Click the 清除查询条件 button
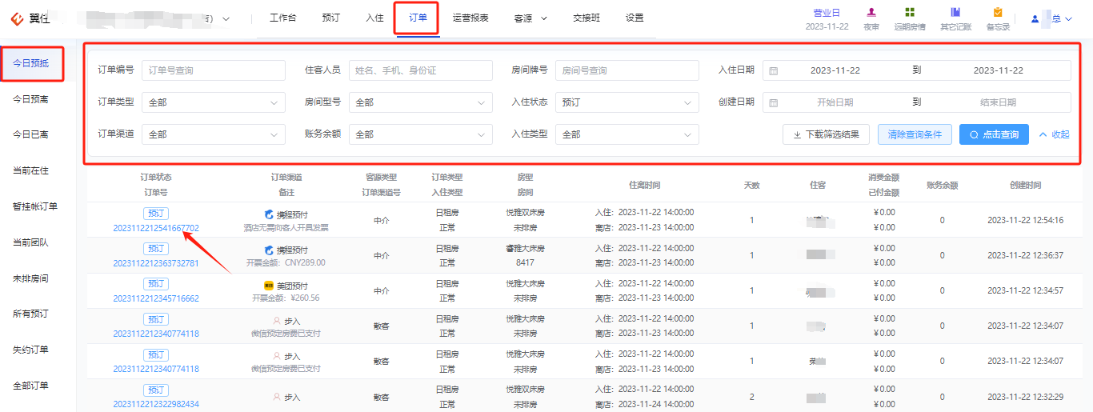The height and width of the screenshot is (412, 1093). click(x=915, y=134)
